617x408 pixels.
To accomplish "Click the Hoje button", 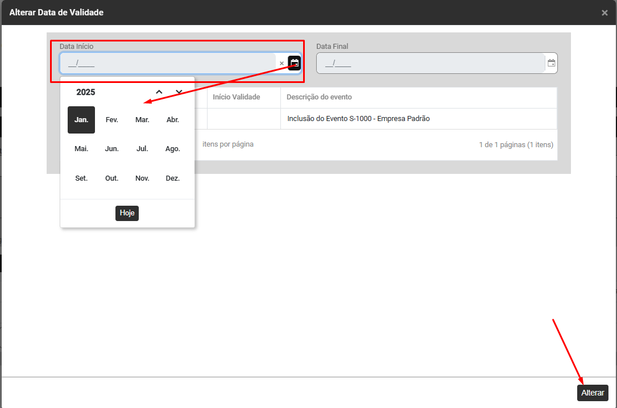I will click(x=127, y=213).
